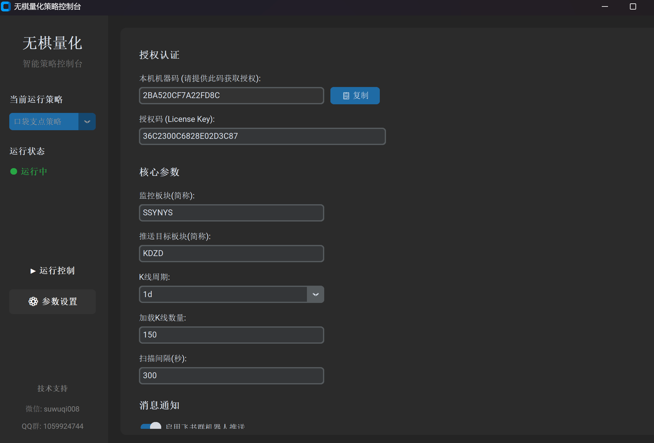Screen dimensions: 654x443
Task: Open the strategy dropdown arrow
Action: pyautogui.click(x=87, y=122)
